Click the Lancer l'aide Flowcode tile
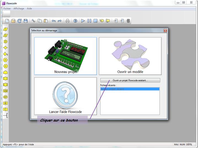Image resolution: width=198 pixels, height=148 pixels. [x=66, y=96]
